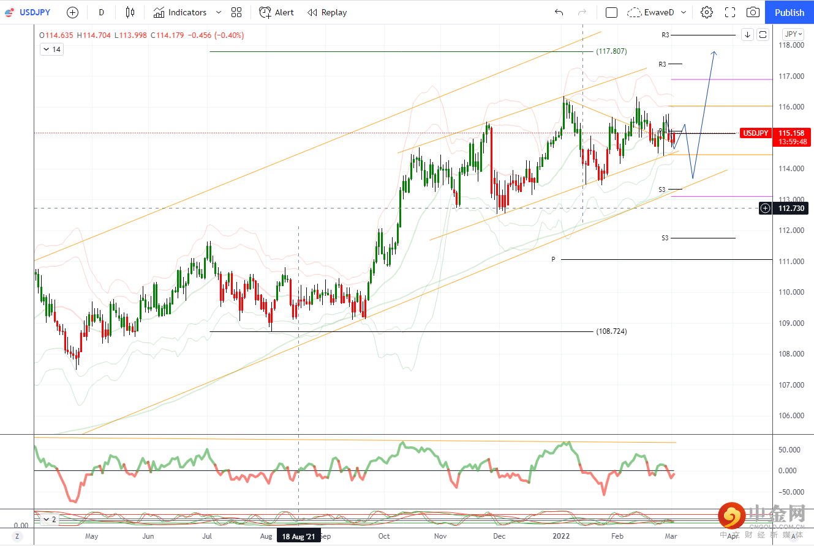Open timezone settings Z button

pos(17,536)
